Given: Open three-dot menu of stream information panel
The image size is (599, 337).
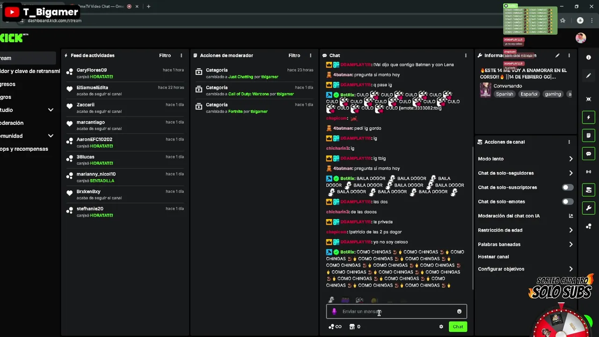Looking at the screenshot, I should 569,55.
